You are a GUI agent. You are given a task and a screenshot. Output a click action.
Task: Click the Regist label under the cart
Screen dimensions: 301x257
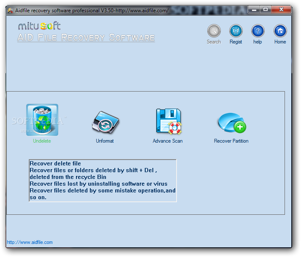tap(236, 42)
